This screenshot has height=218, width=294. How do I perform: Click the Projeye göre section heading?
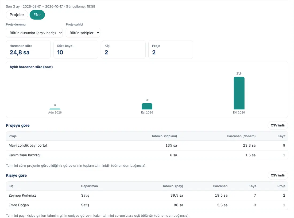click(x=18, y=125)
